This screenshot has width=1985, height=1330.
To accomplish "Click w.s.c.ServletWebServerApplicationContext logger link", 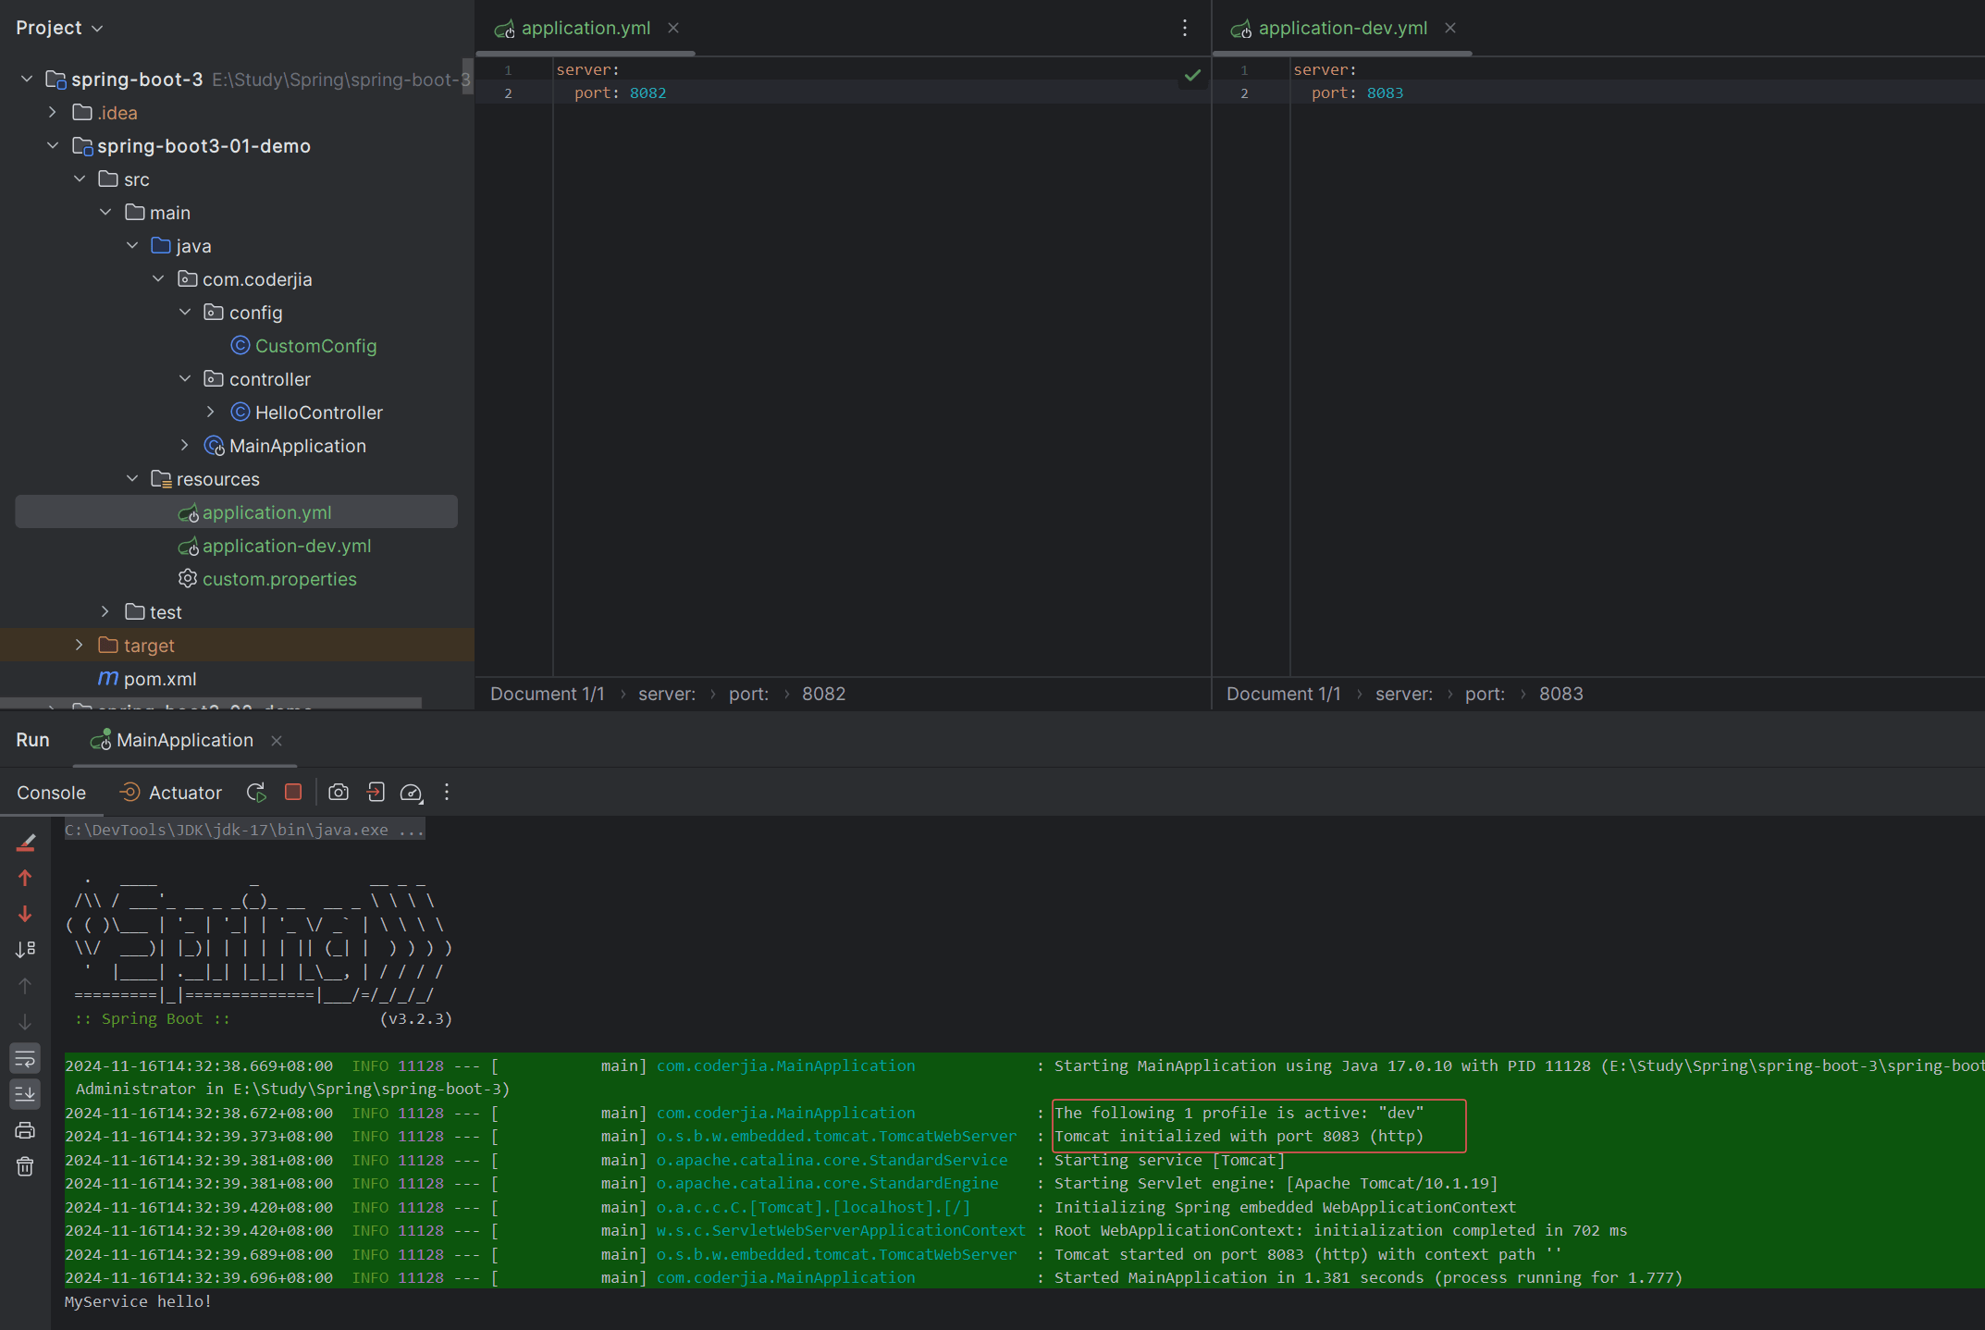I will pos(841,1230).
